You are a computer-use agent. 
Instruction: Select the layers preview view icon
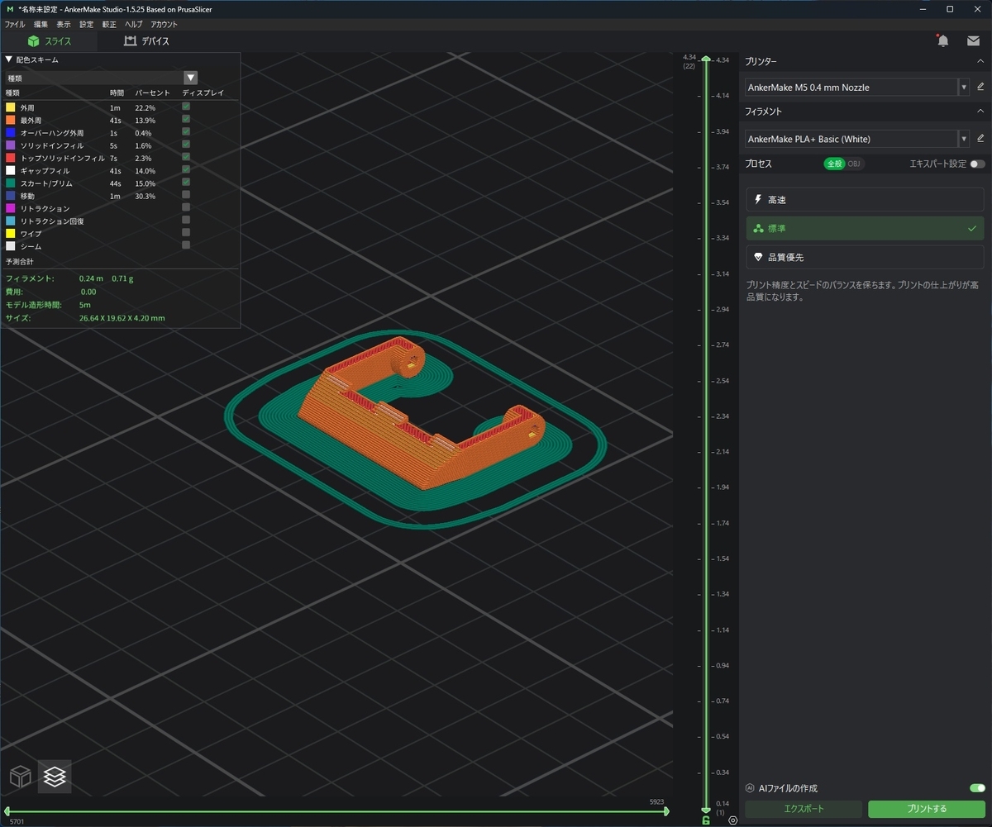coord(55,777)
